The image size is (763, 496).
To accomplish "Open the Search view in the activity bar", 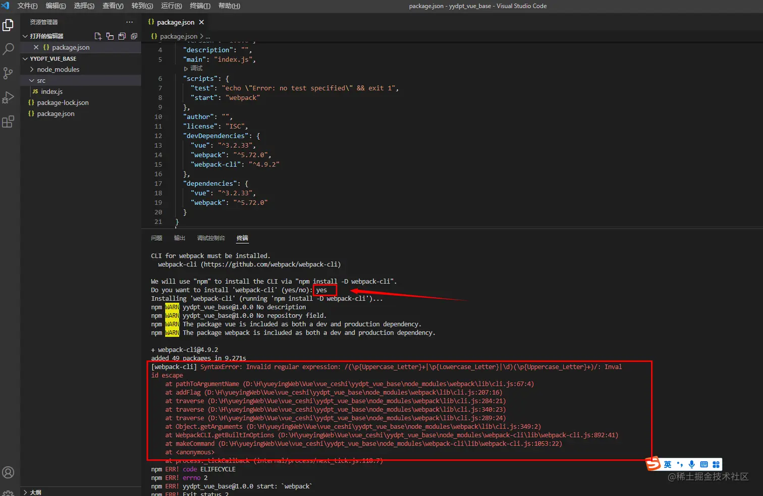I will pos(8,49).
